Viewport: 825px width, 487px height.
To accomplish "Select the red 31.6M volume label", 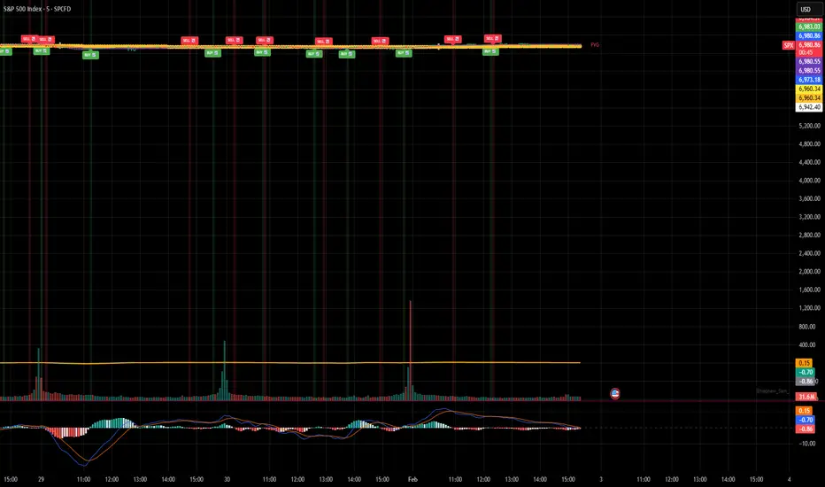I will point(806,397).
